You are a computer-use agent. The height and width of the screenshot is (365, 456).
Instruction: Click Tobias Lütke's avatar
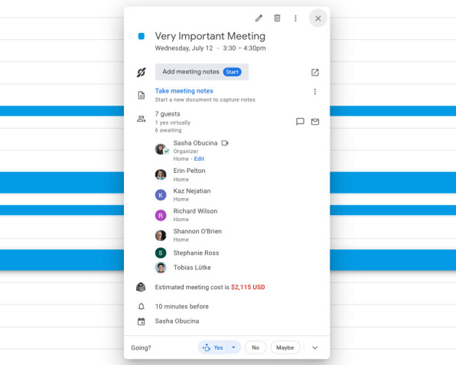tap(161, 268)
